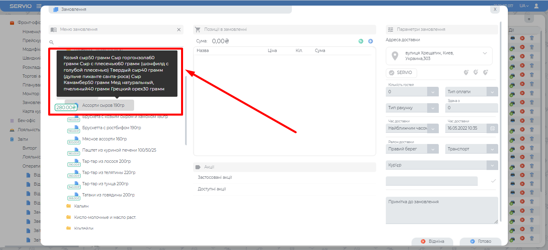
Task: Close the Меню замовлення panel
Action: [179, 30]
